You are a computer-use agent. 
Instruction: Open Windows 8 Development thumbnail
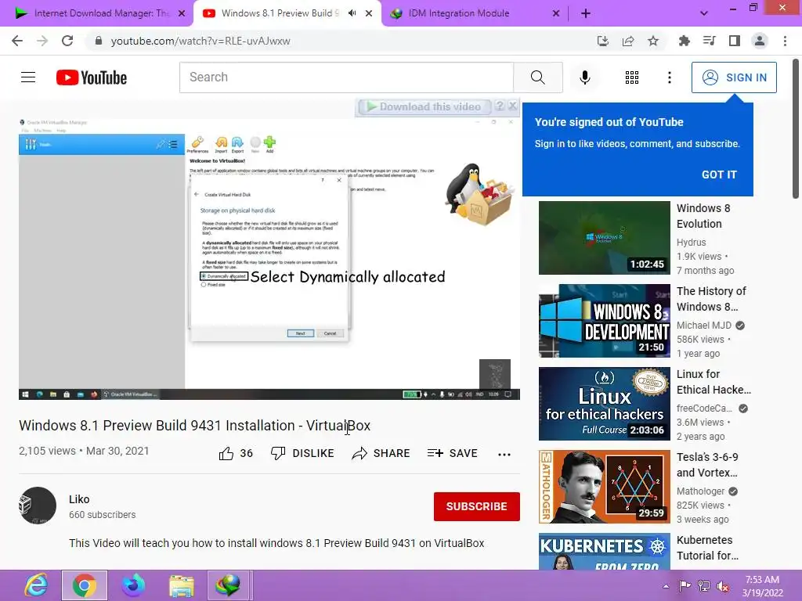coord(604,320)
